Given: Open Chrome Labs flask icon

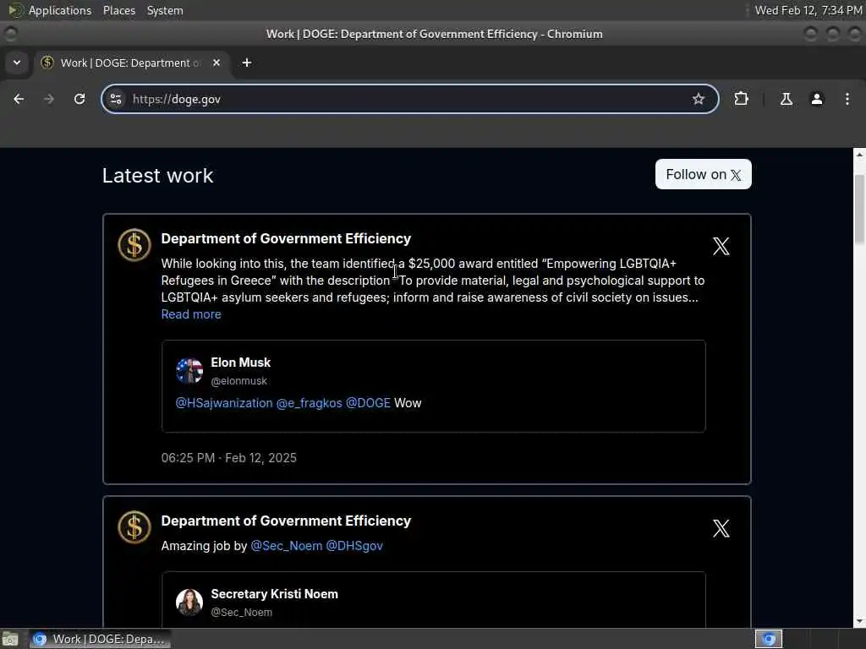Looking at the screenshot, I should [x=786, y=99].
